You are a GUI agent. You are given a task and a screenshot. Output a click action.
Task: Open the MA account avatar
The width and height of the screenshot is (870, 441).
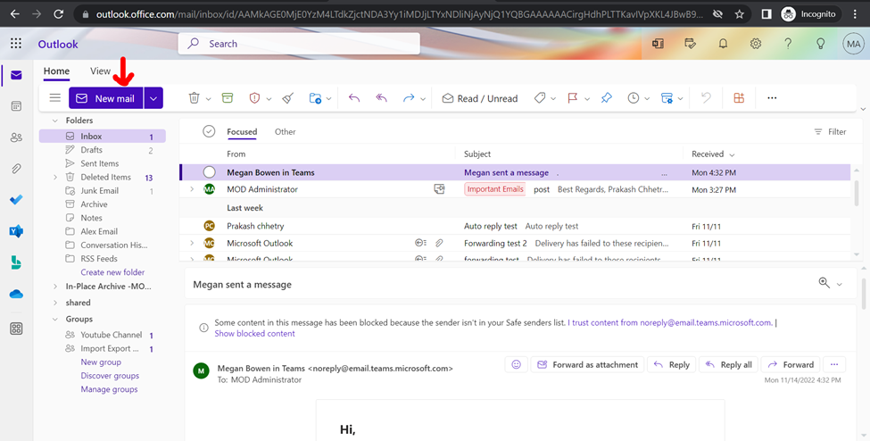click(x=853, y=44)
